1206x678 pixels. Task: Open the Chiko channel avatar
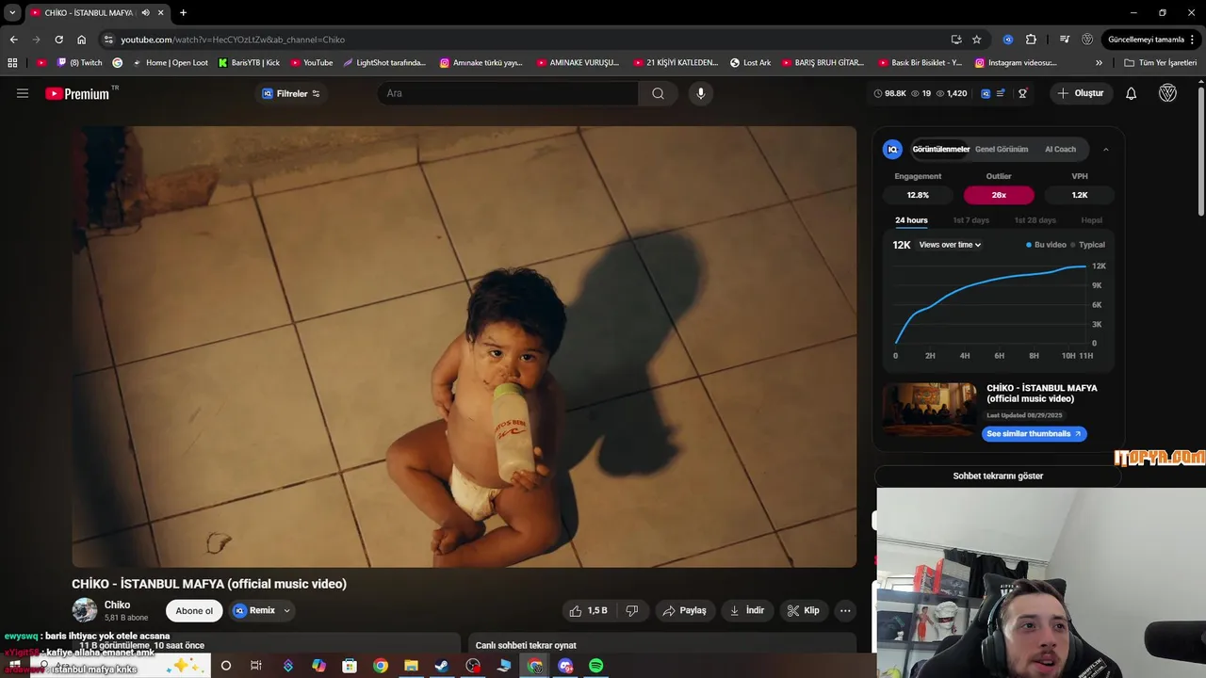click(85, 610)
